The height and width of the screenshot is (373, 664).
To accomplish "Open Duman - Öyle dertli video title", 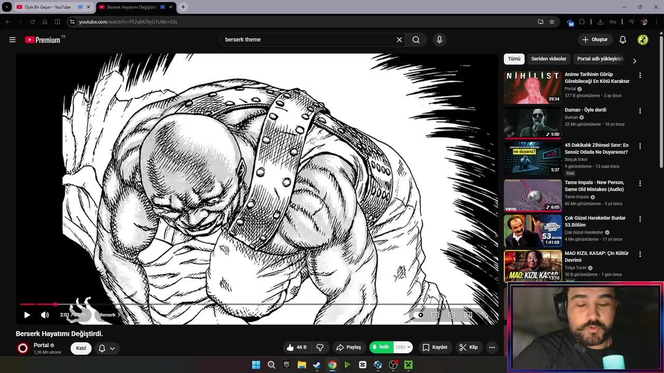I will point(585,110).
